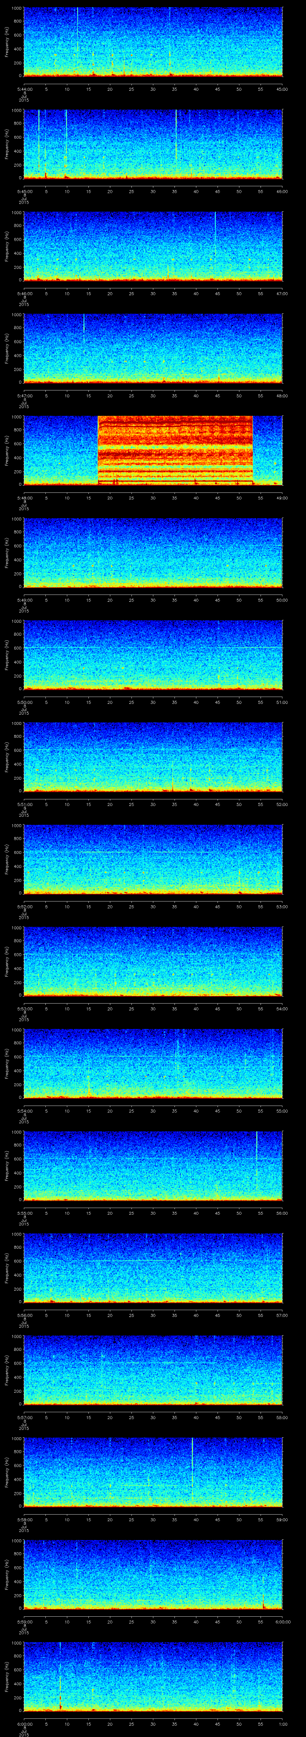306x1737 pixels.
Task: Click the '54:00' end time label
Action: pos(282,1008)
